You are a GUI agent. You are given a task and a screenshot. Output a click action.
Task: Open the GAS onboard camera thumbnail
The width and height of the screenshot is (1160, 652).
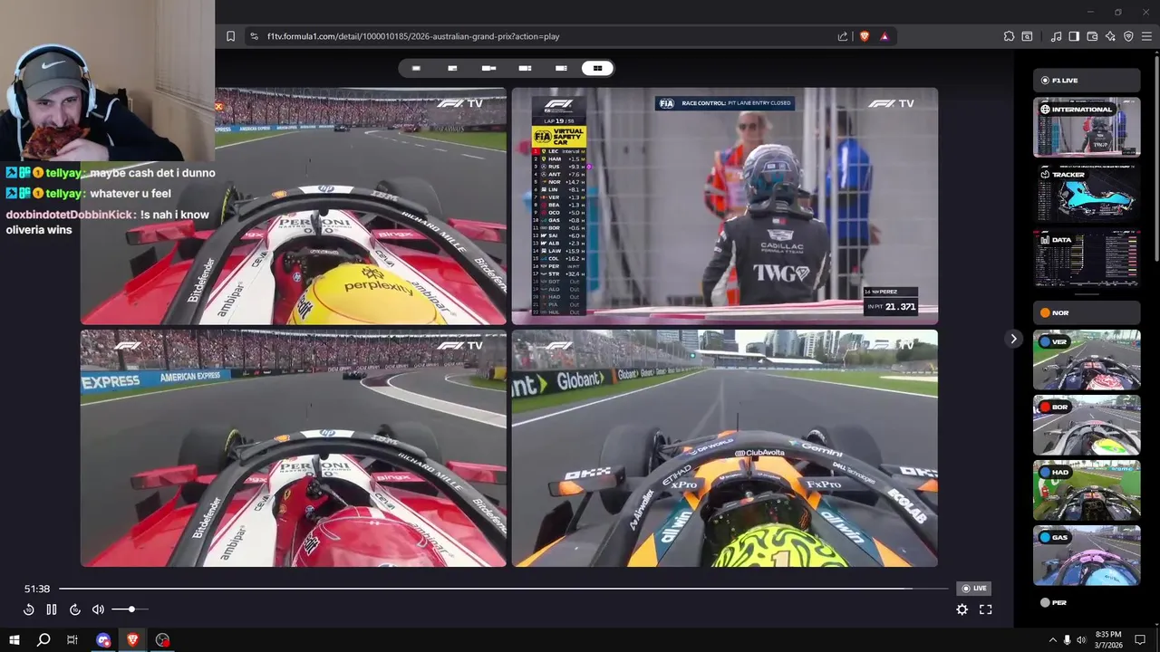[x=1087, y=555]
